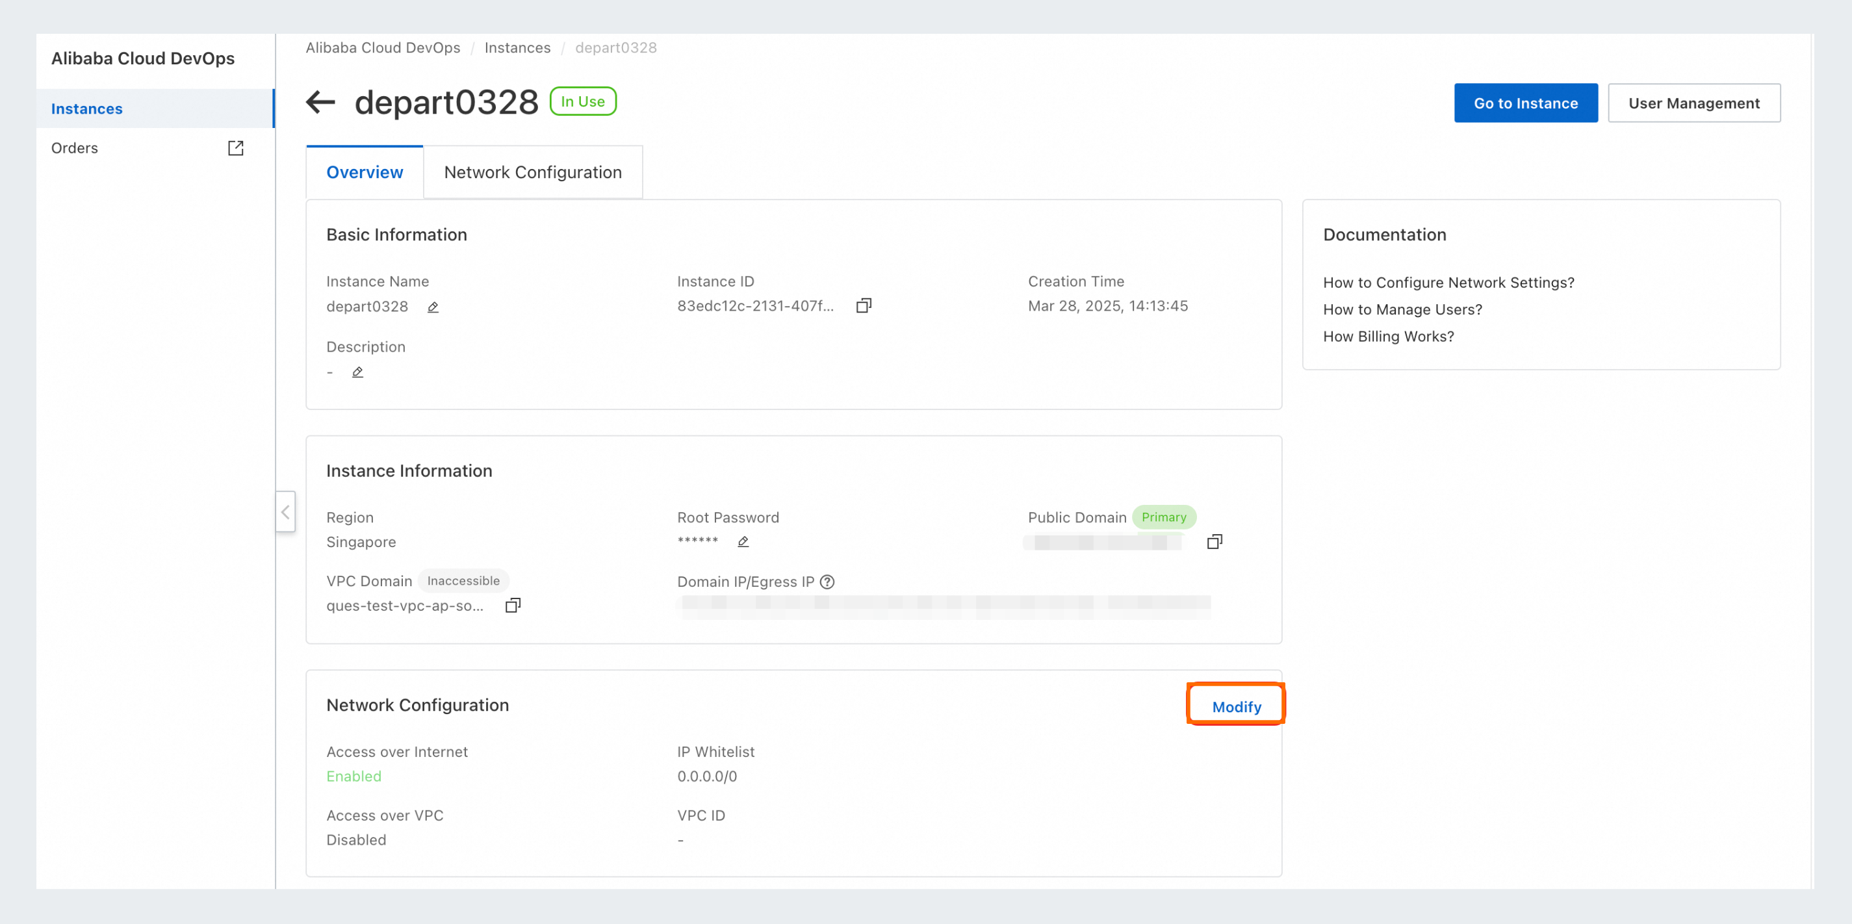Image resolution: width=1852 pixels, height=924 pixels.
Task: Go to Alibaba Cloud DevOps breadcrumb
Action: (383, 47)
